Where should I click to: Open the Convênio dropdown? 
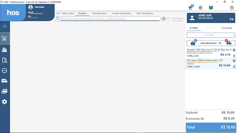tap(211, 35)
